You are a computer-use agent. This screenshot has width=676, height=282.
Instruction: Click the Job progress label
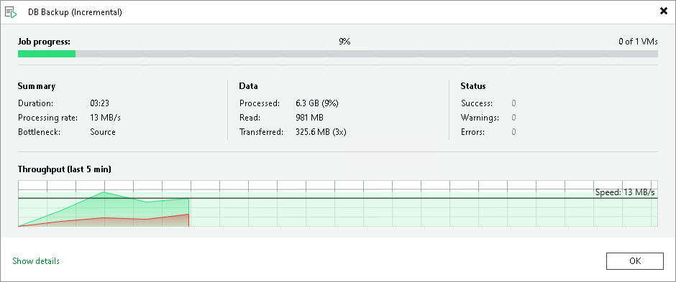click(x=44, y=42)
